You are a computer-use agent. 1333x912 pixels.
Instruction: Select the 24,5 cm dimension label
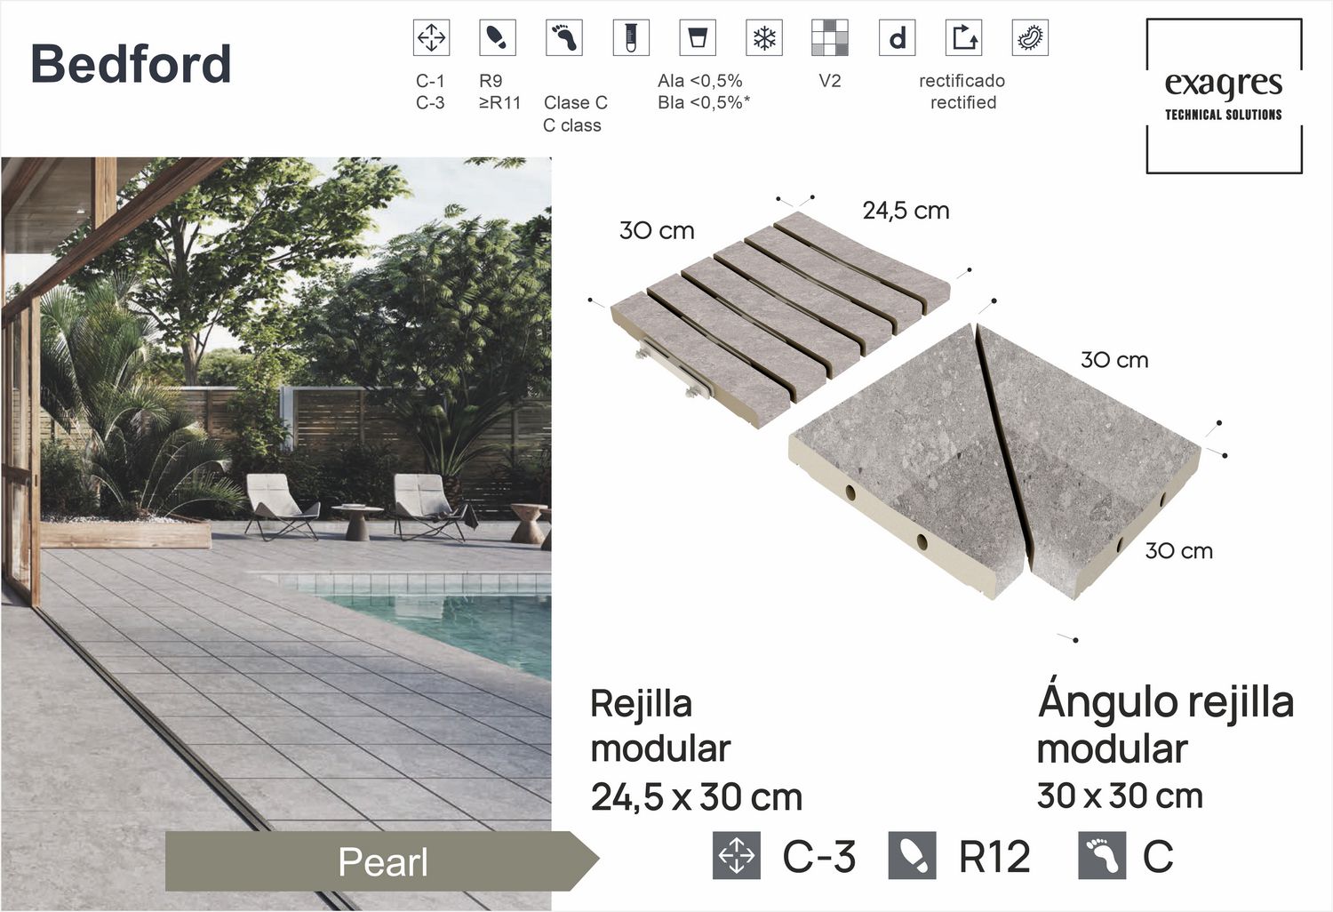(906, 211)
